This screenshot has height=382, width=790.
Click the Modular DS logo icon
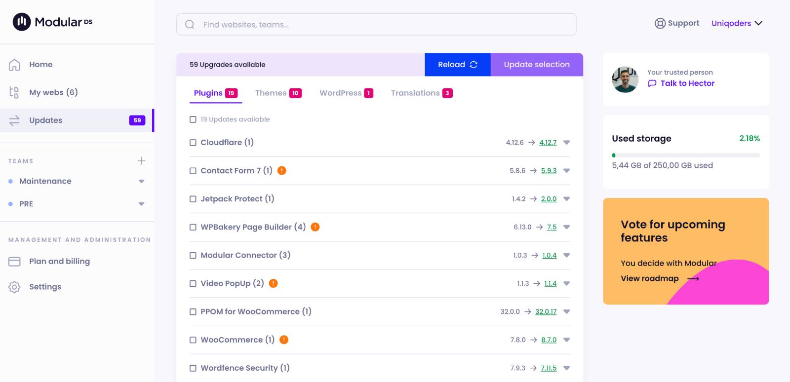[x=22, y=22]
